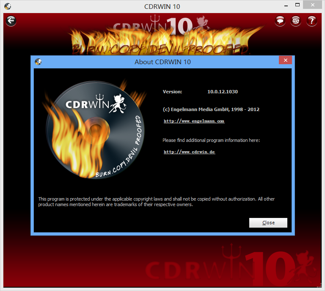Click the About dialog title bar icon
The height and width of the screenshot is (291, 325).
coord(38,62)
